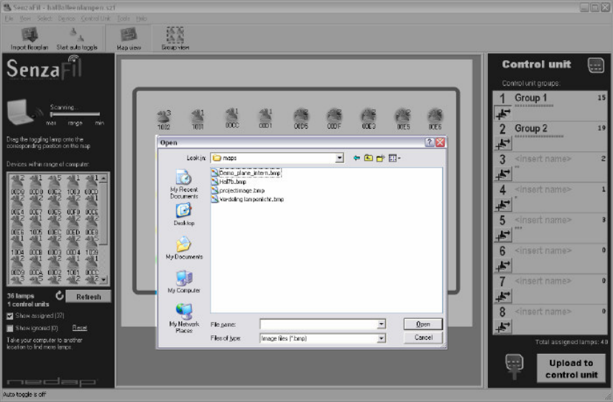Image resolution: width=613 pixels, height=402 pixels.
Task: Expand the Files of type dropdown
Action: [x=381, y=338]
